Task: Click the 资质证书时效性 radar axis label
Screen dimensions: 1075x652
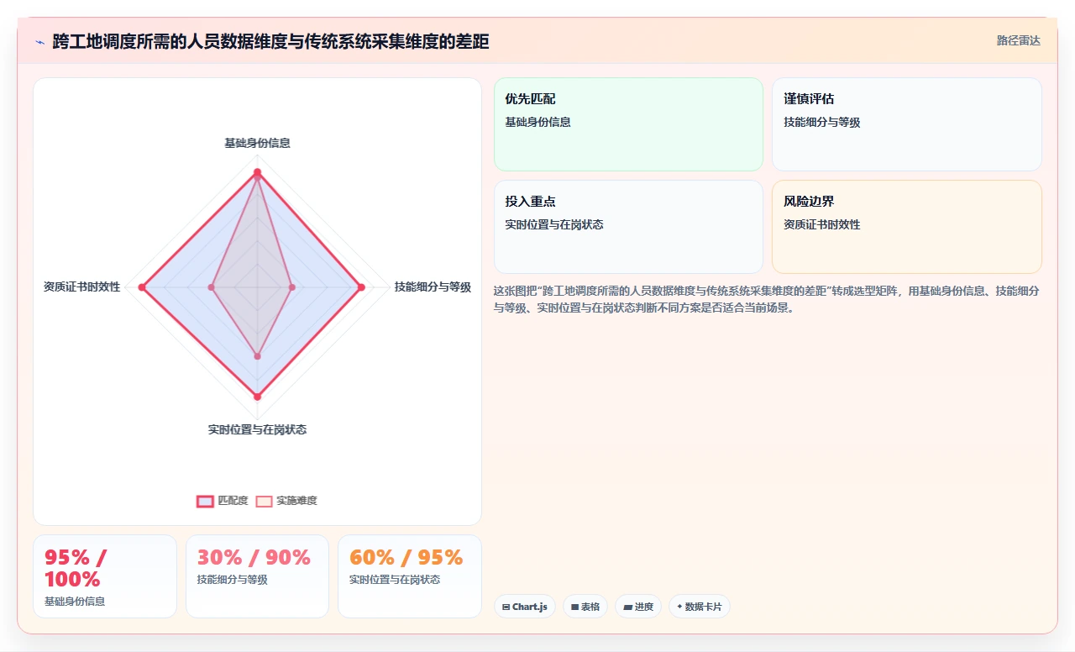Action: [x=81, y=287]
